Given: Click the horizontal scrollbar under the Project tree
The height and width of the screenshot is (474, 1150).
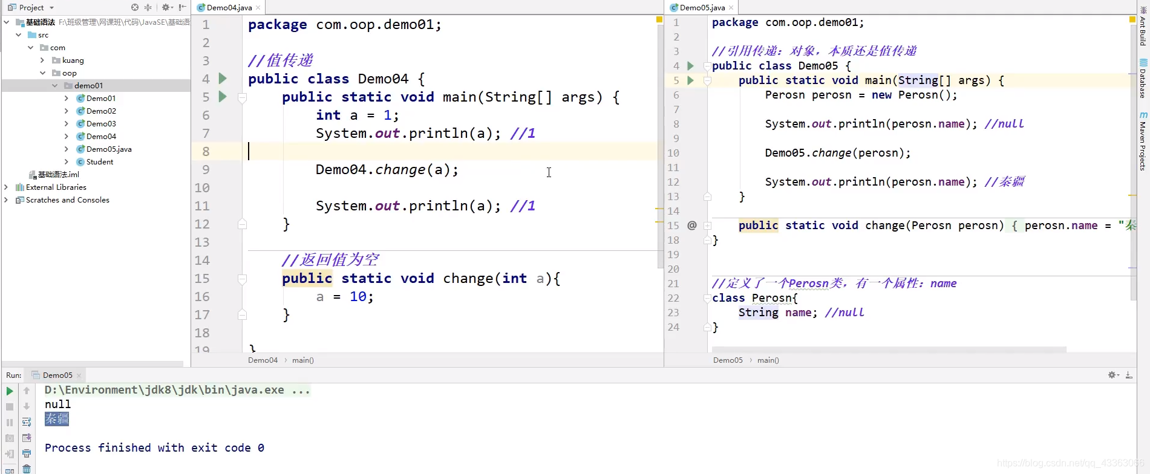Looking at the screenshot, I should pyautogui.click(x=92, y=363).
